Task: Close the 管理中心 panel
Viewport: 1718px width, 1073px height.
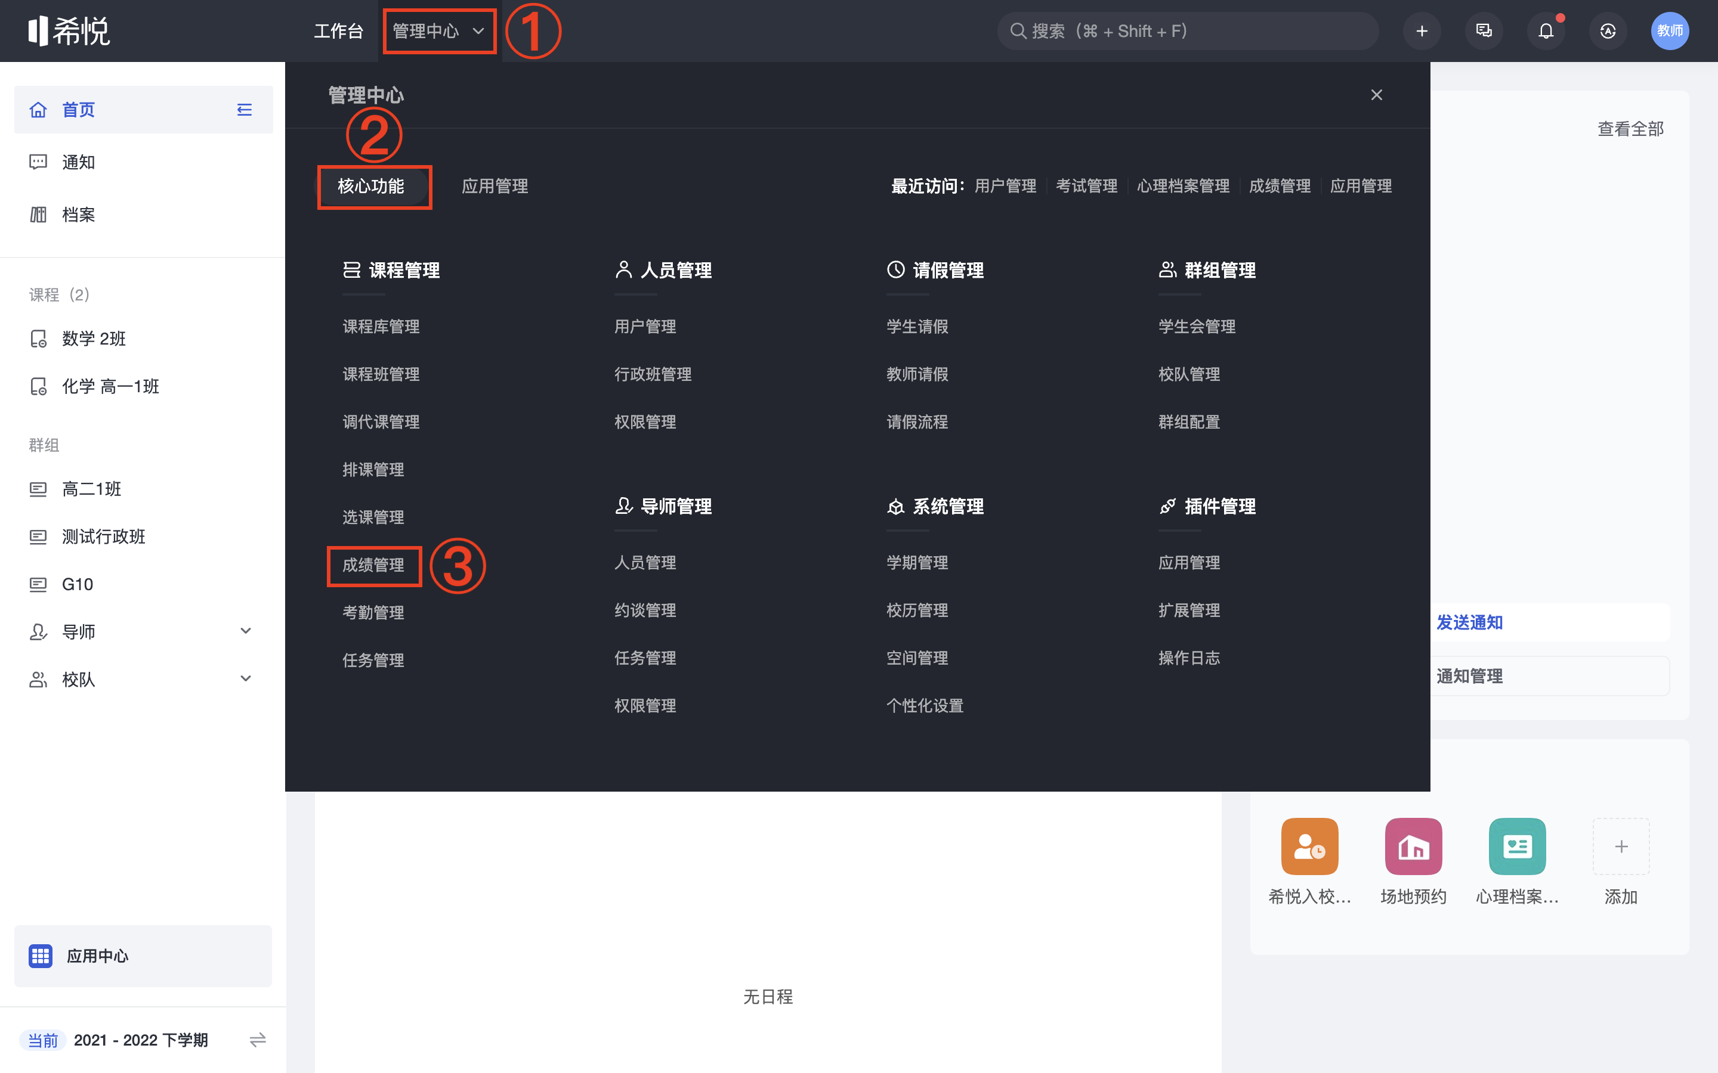Action: coord(1377,95)
